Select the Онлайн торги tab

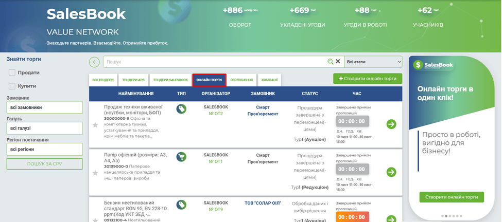point(209,80)
